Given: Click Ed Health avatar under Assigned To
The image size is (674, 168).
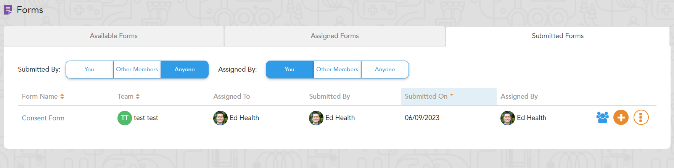Looking at the screenshot, I should pyautogui.click(x=220, y=118).
